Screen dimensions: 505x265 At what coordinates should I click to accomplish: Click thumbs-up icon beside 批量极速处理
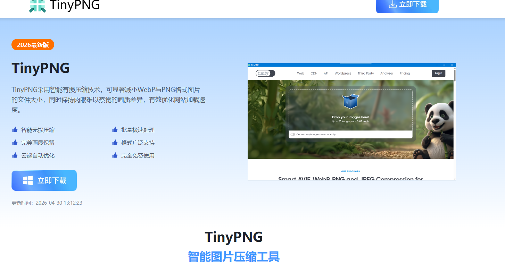(115, 130)
